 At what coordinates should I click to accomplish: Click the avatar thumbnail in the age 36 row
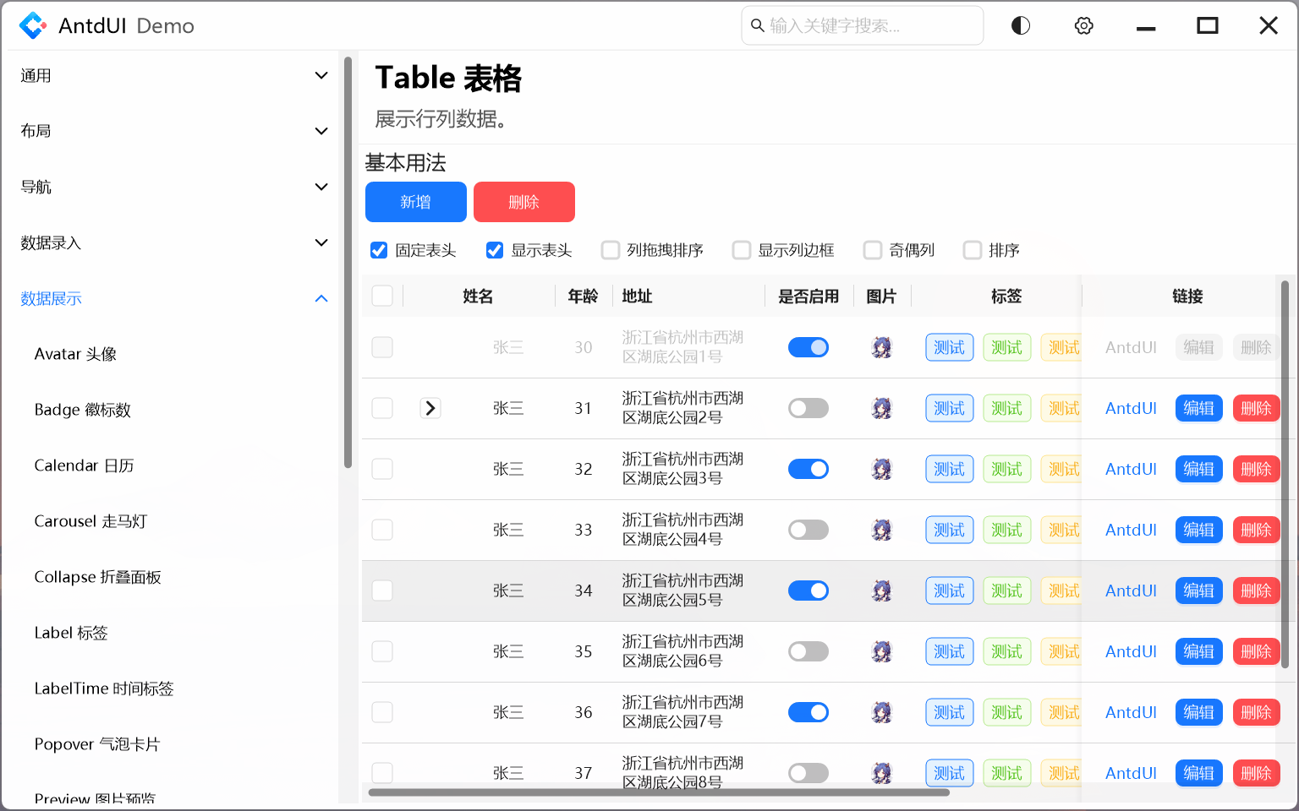point(882,712)
